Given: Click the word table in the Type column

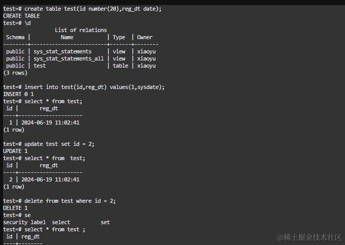Looking at the screenshot, I should (120, 66).
